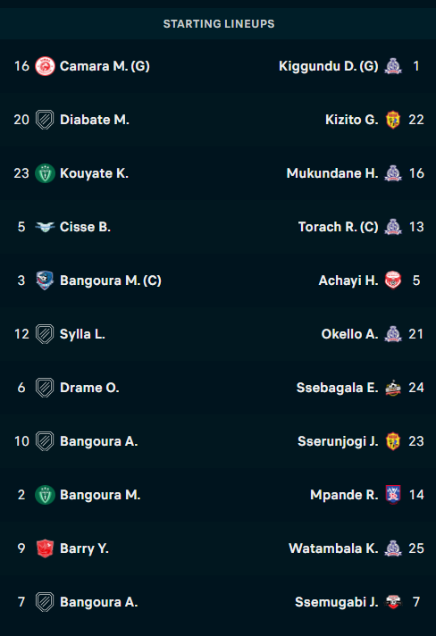The image size is (436, 636).
Task: Click the red club badge beside Camara M.
Action: click(45, 66)
